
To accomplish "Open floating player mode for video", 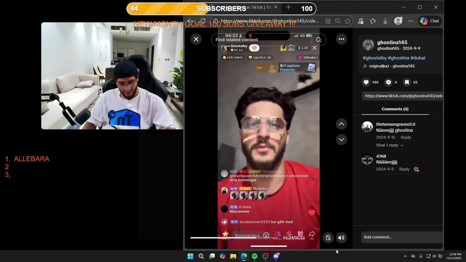I will point(328,238).
